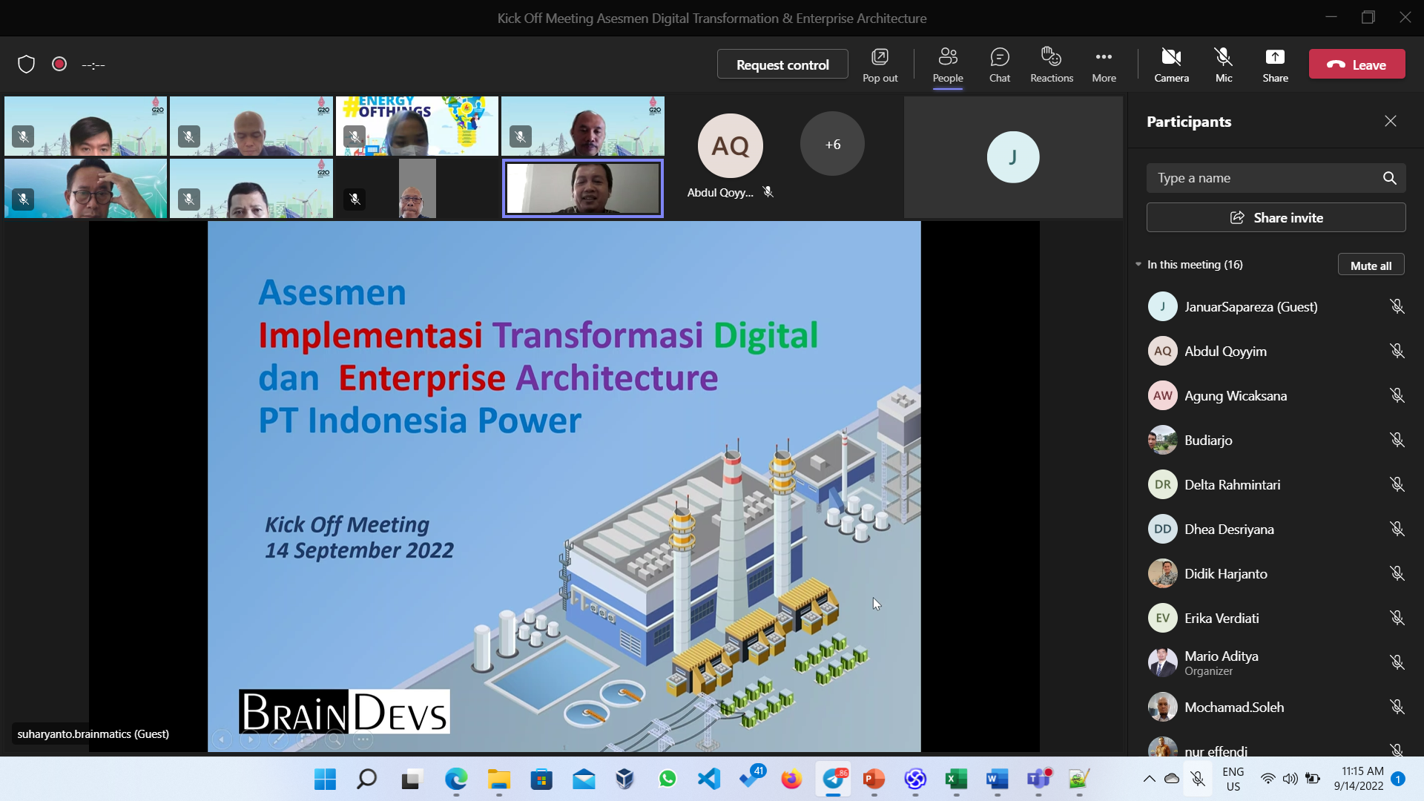Open WhatsApp from the taskbar

(667, 779)
